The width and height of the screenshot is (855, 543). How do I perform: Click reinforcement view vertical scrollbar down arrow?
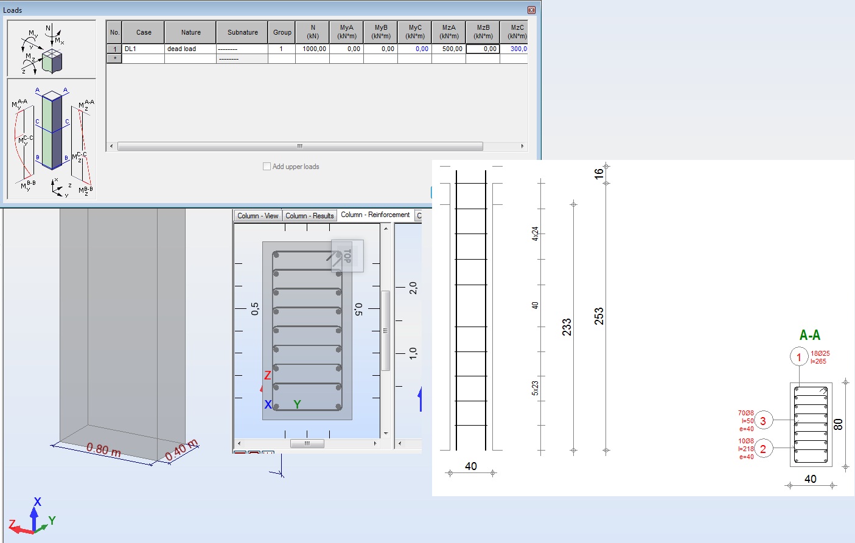[385, 434]
